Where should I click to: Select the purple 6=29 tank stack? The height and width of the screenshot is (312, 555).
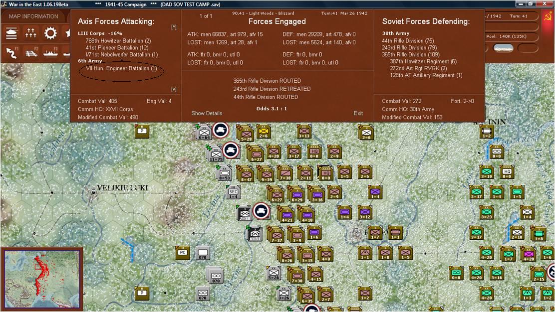(x=296, y=195)
